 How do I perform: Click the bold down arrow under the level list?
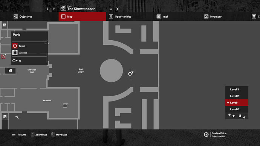coord(240,116)
